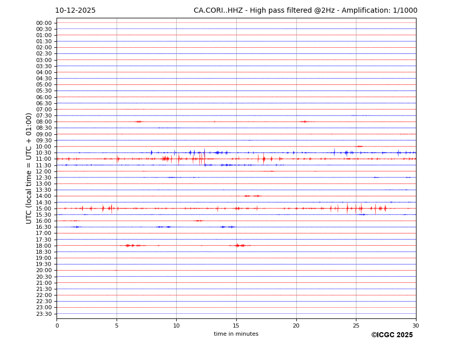
Task: Select the 15:00 time tick label
Action: pos(44,209)
